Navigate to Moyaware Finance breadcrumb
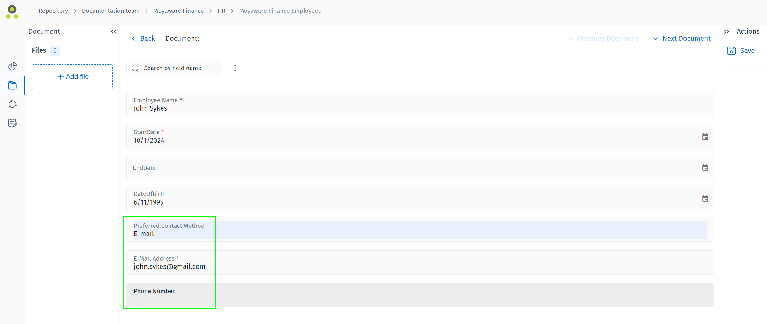This screenshot has height=324, width=767. click(178, 11)
